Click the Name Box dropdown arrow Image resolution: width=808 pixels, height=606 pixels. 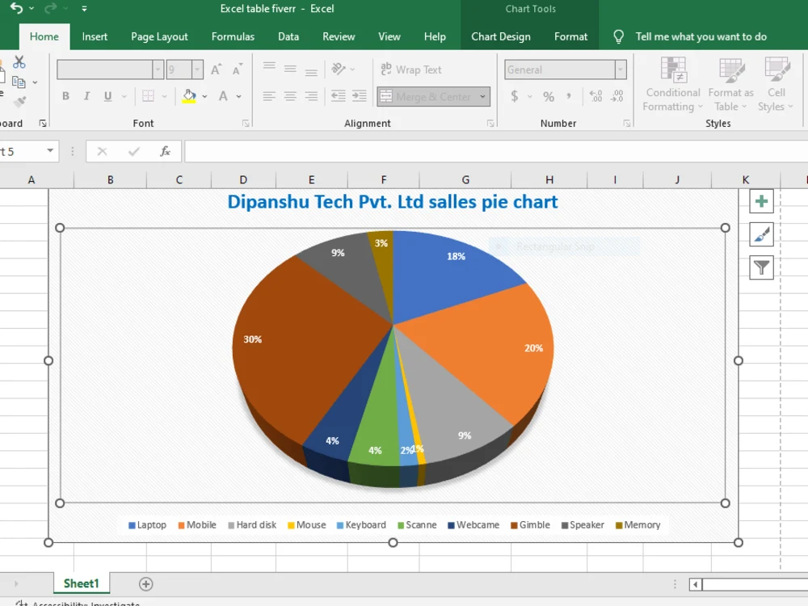[50, 151]
